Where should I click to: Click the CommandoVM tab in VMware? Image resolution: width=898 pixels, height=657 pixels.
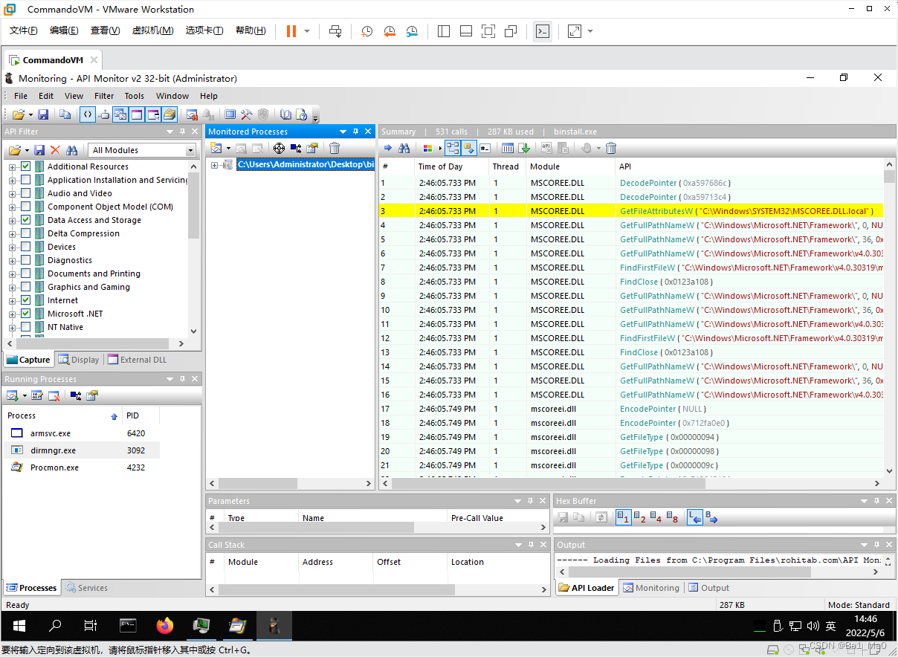click(x=52, y=60)
